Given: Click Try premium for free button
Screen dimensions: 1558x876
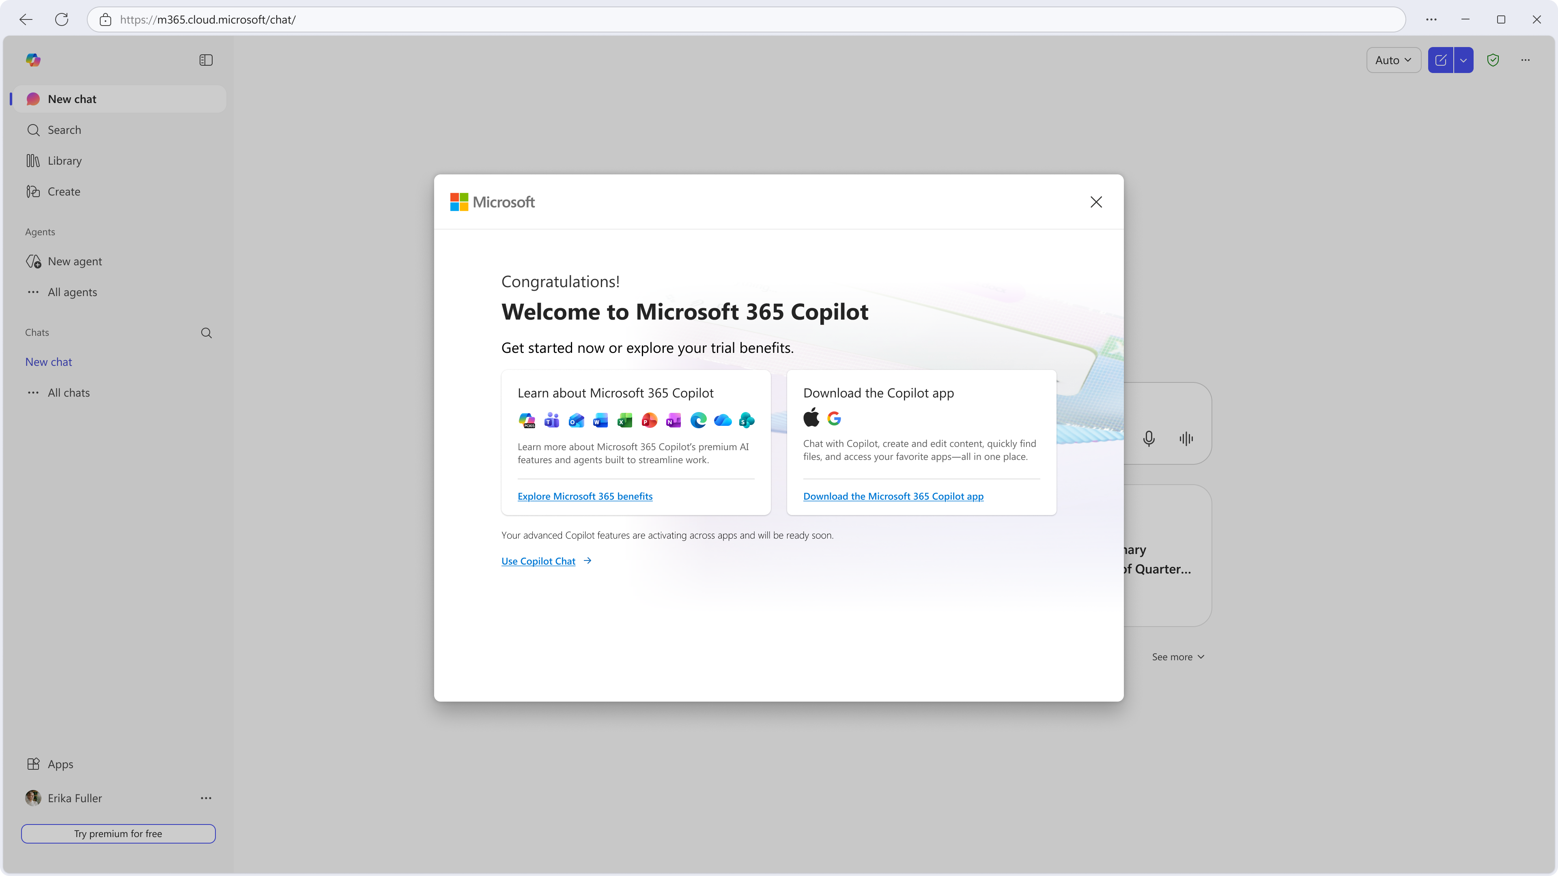Looking at the screenshot, I should pos(118,834).
